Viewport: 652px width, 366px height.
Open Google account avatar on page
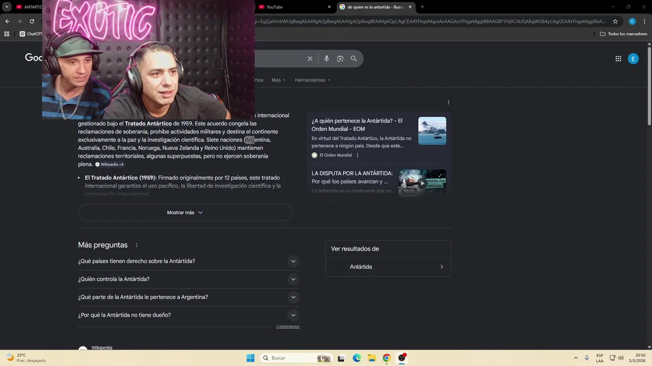point(633,58)
